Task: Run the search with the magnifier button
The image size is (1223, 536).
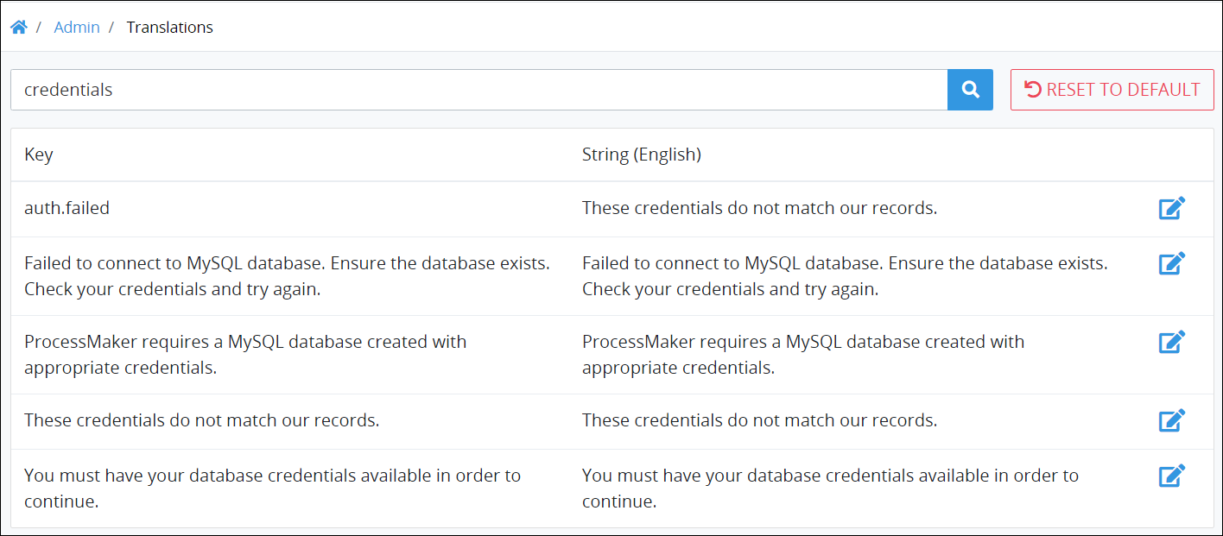Action: coord(971,90)
